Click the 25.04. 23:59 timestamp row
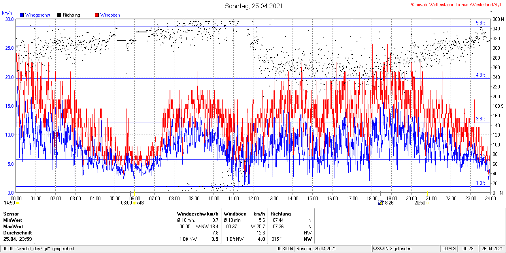 (18, 239)
